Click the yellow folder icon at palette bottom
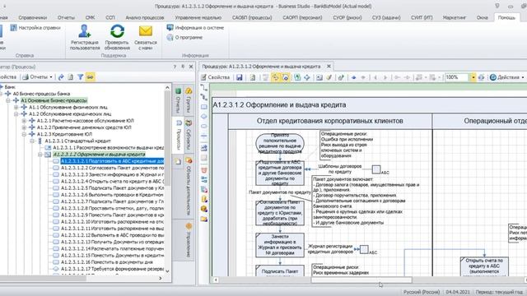Image resolution: width=527 pixels, height=296 pixels. [203, 219]
